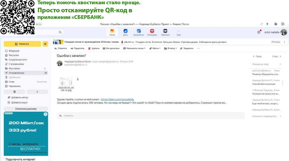This screenshot has height=161, width=289.
Task: Click the browser profile icon in title bar
Action: (x=276, y=24)
